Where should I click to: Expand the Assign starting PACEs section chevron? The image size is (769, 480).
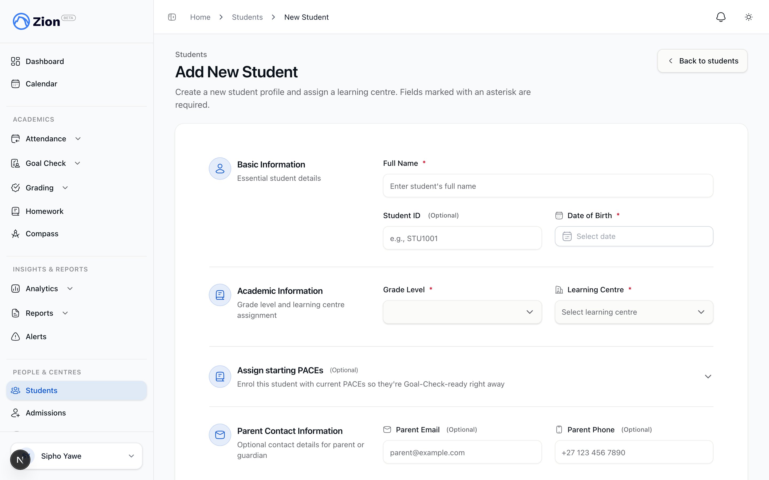click(708, 377)
